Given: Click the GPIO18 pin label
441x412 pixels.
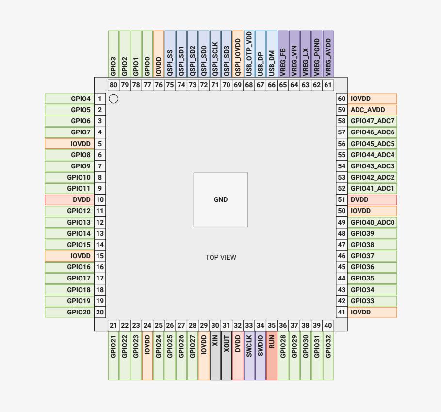Looking at the screenshot, I should click(69, 290).
